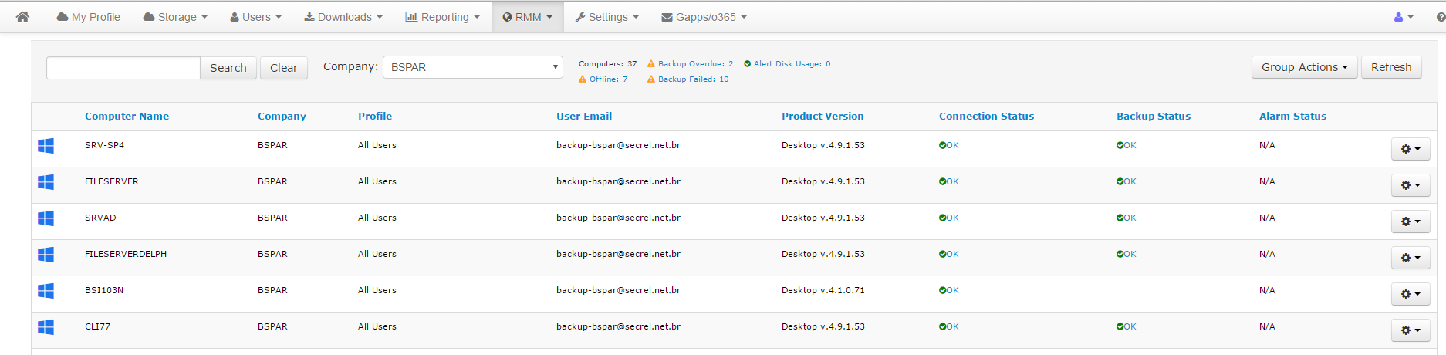Open gear actions for BSI103N row
Viewport: 1446px width, 355px height.
(1411, 294)
